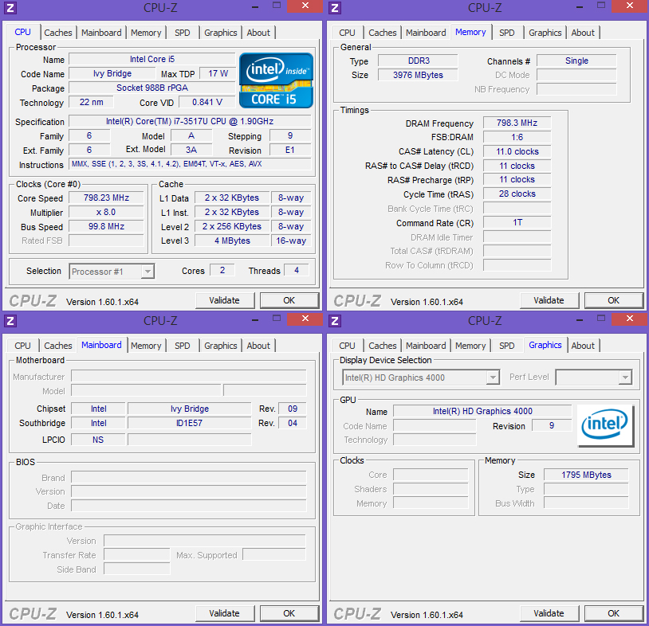Close the Graphics CPU-Z window
The height and width of the screenshot is (626, 649).
click(x=630, y=319)
